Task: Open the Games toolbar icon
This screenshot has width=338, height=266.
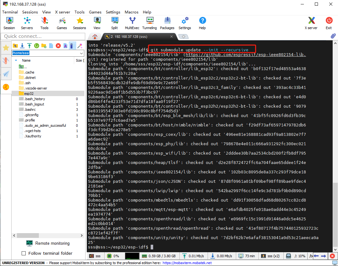Action: (62, 23)
